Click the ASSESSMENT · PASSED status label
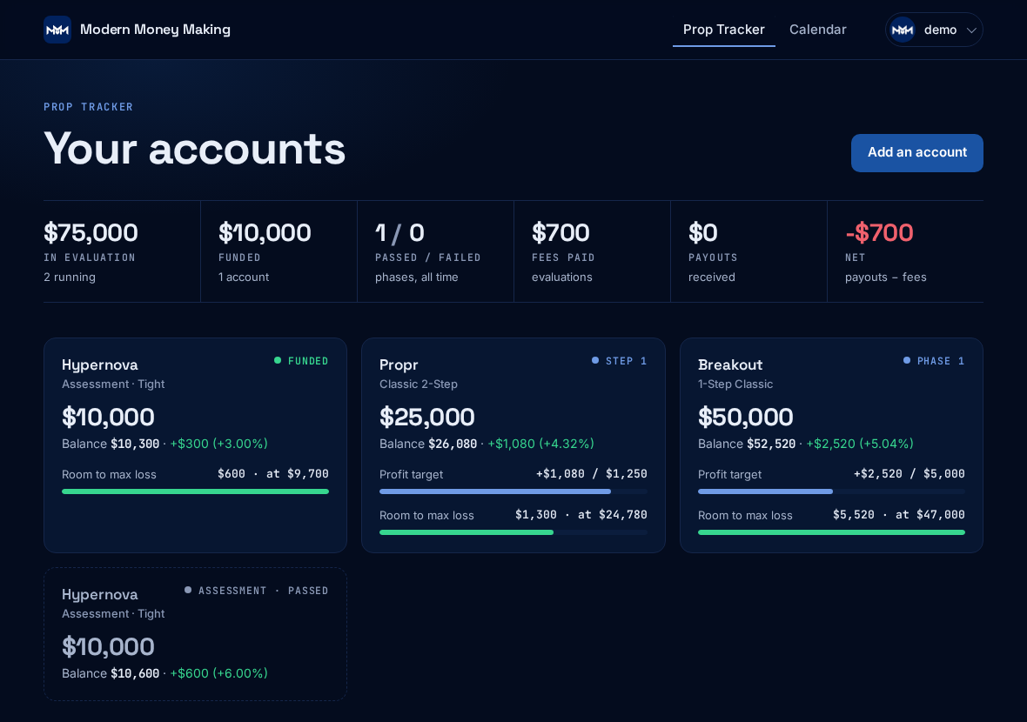Viewport: 1027px width, 722px height. [264, 591]
